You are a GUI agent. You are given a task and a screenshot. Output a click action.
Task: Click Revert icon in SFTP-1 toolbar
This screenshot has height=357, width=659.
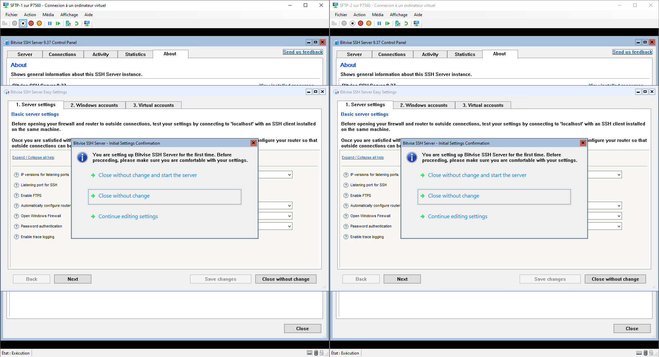(77, 23)
